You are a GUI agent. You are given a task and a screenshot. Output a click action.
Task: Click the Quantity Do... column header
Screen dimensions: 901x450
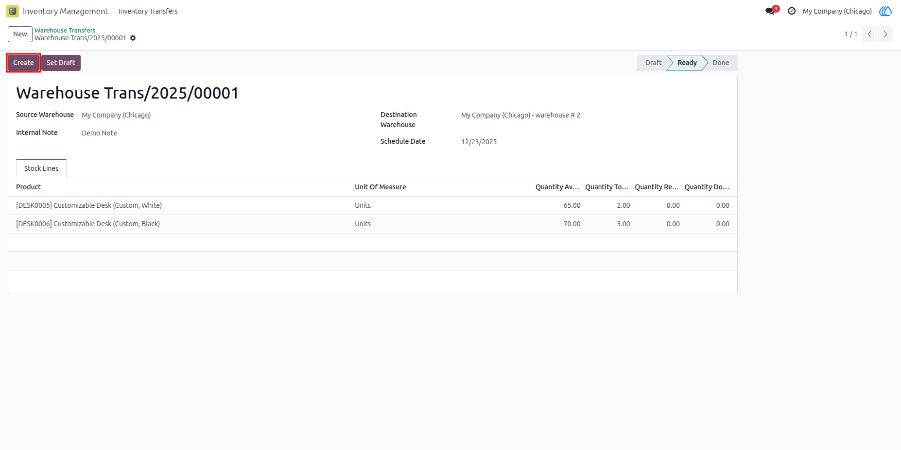[707, 187]
